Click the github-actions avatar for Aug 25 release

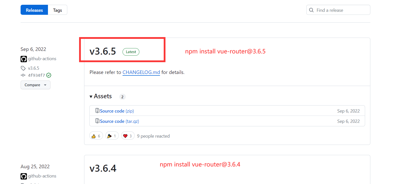(24, 176)
